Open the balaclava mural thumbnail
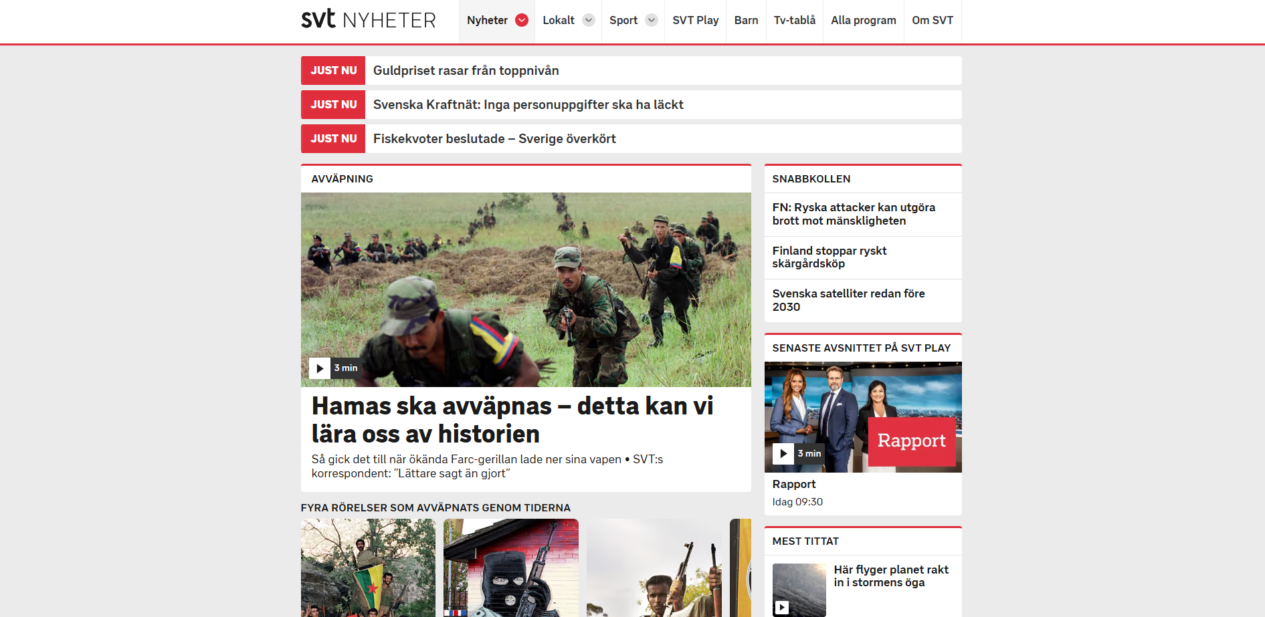Image resolution: width=1265 pixels, height=617 pixels. pyautogui.click(x=510, y=568)
